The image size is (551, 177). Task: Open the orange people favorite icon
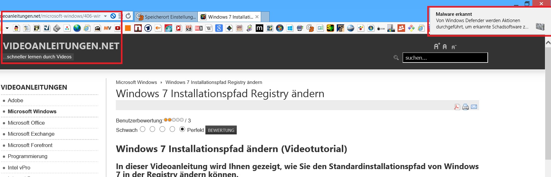401,28
